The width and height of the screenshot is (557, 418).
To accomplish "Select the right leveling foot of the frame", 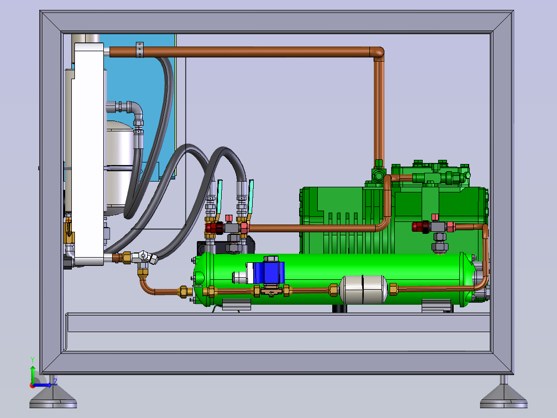I will click(x=504, y=395).
